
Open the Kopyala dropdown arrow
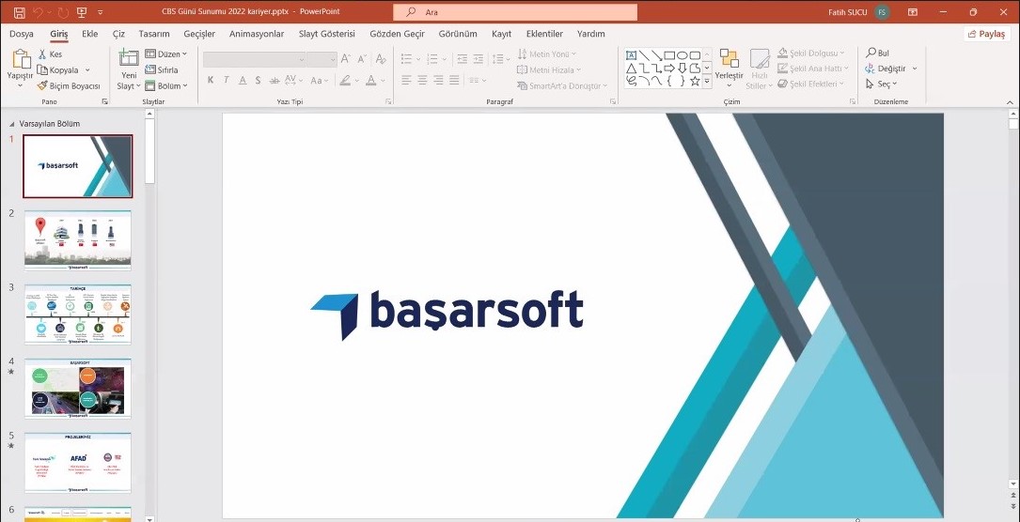pos(87,70)
